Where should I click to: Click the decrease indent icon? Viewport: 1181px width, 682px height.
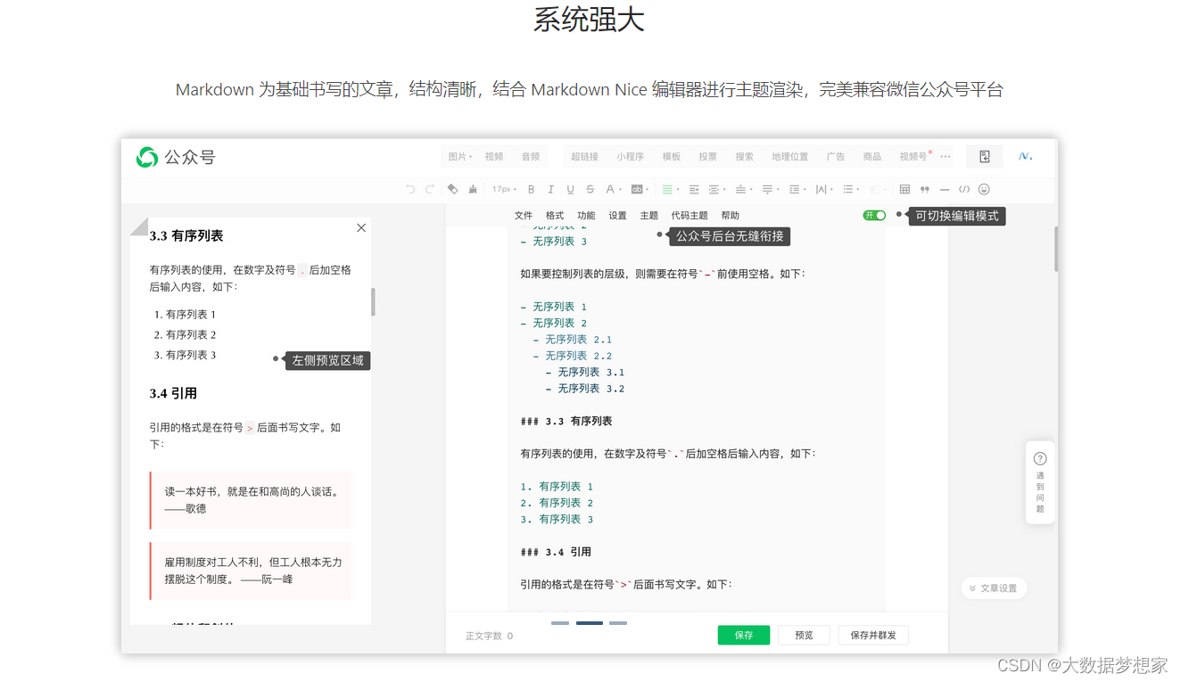[694, 189]
